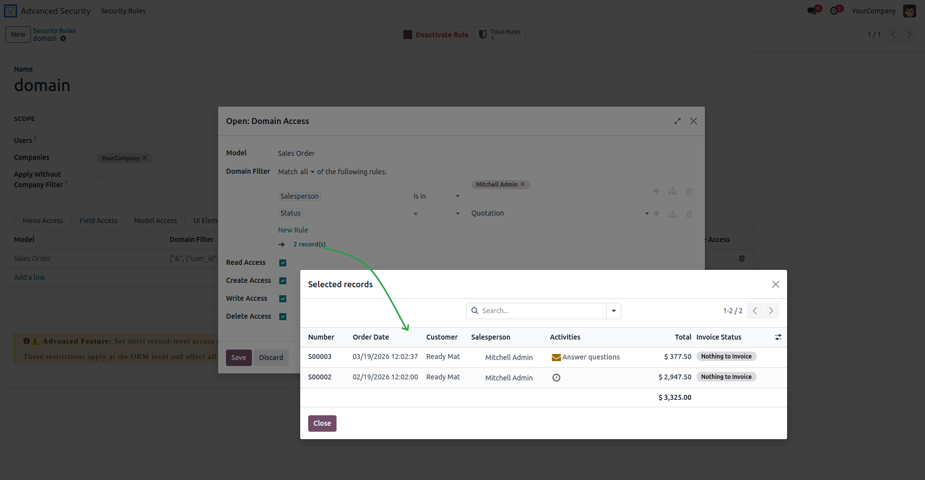Click the magnifier icon in Search box
Viewport: 925px width, 480px height.
(475, 311)
